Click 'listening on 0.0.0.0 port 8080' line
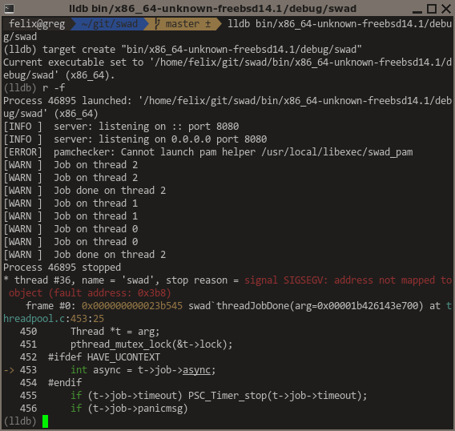455x431 pixels. (x=135, y=139)
